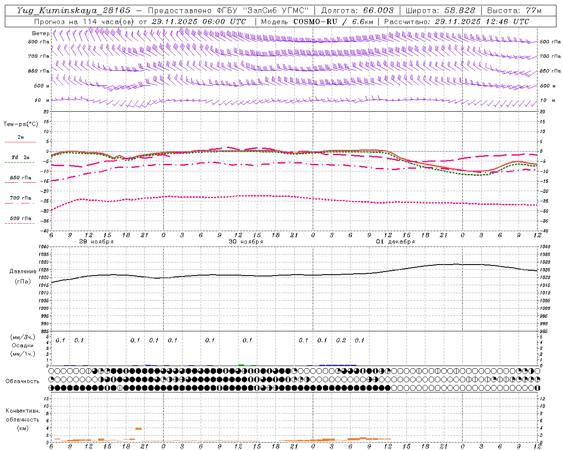Click the 01 декабря date label
The width and height of the screenshot is (563, 450).
(x=395, y=242)
